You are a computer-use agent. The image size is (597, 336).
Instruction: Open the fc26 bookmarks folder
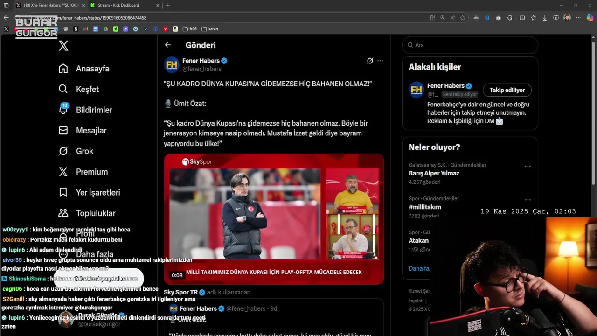(189, 29)
